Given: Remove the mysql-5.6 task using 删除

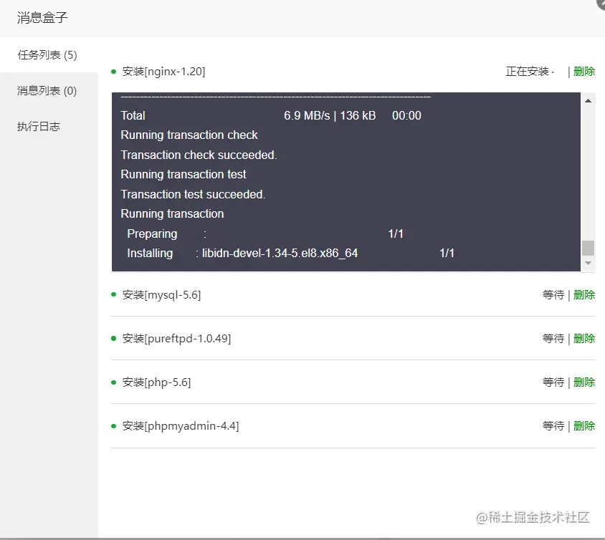Looking at the screenshot, I should (x=584, y=294).
